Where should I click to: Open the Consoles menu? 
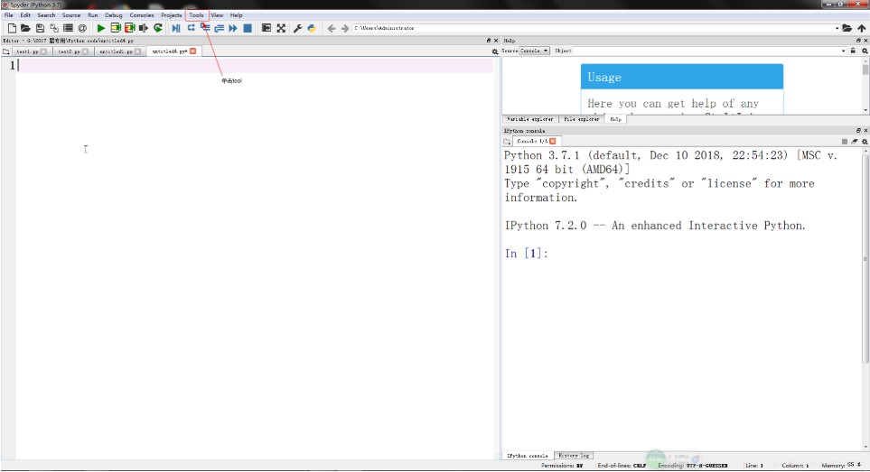click(x=142, y=15)
